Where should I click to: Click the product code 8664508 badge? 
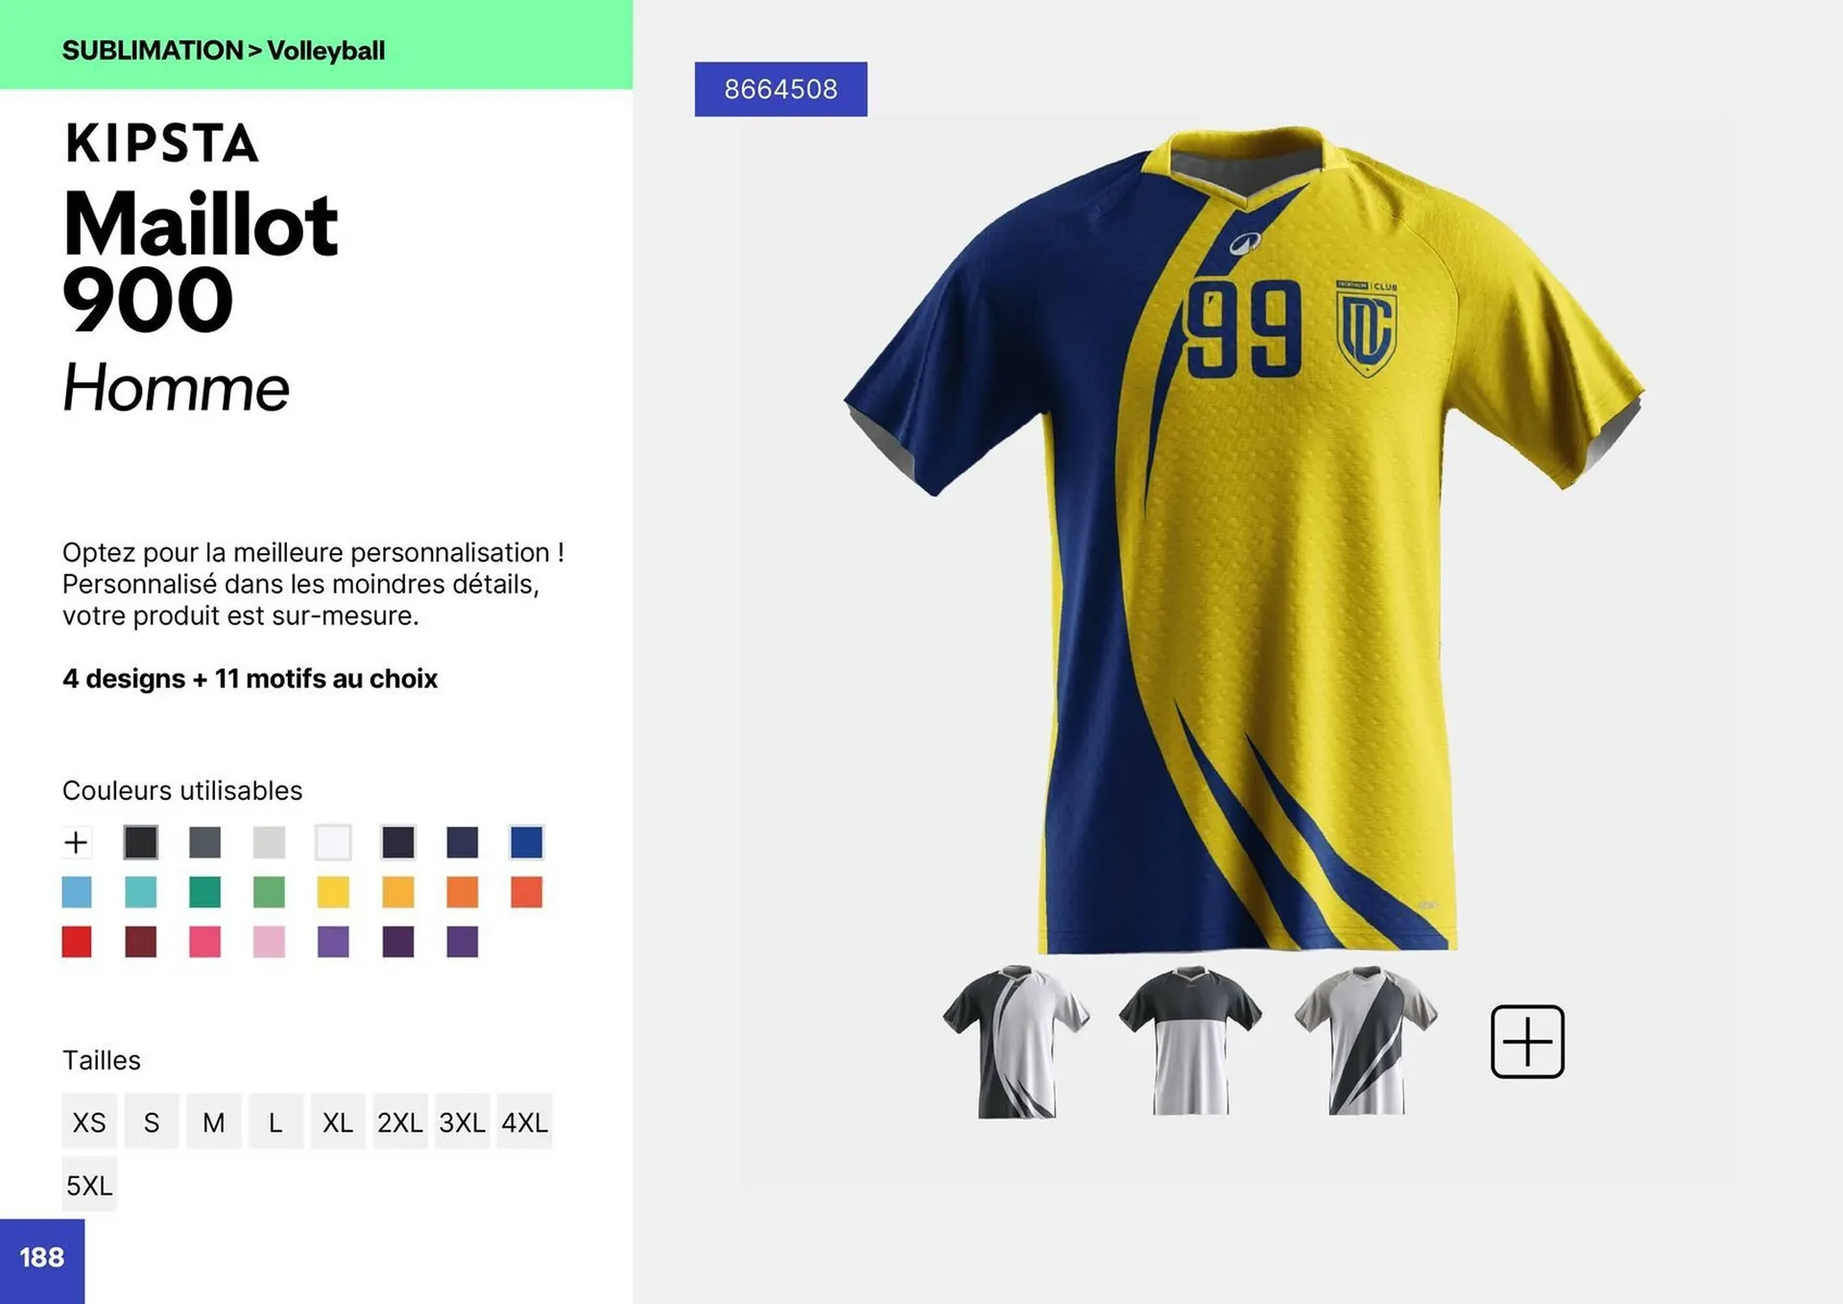(x=780, y=89)
